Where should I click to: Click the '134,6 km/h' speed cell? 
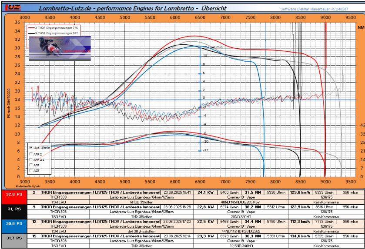coord(300,236)
